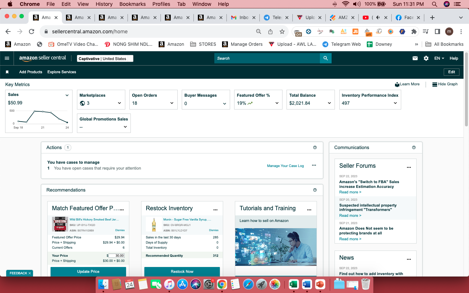This screenshot has height=293, width=469.
Task: Open the Match Featured Offer card's three-dot menu
Action: point(122,210)
